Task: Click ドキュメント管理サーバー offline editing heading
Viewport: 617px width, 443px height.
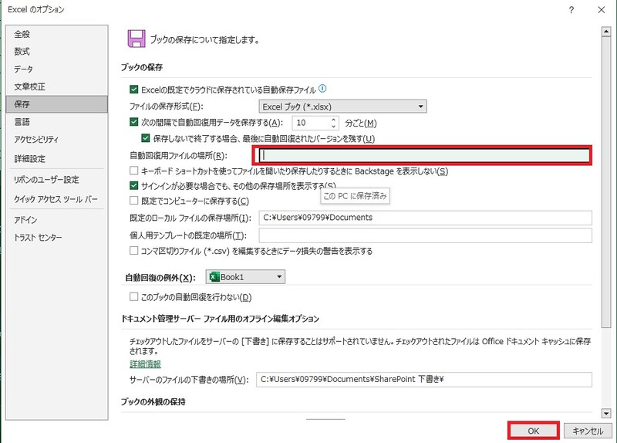Action: pyautogui.click(x=220, y=319)
